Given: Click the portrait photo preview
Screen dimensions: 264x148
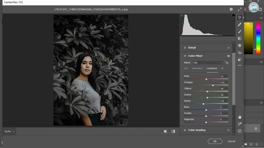Looking at the screenshot, I should [x=91, y=70].
